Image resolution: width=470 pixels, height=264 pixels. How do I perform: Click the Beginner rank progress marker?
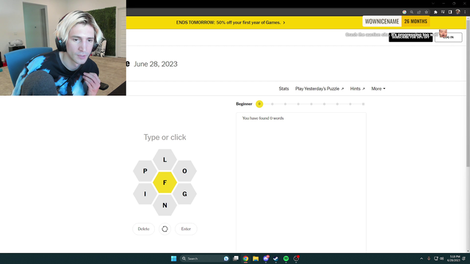coord(259,104)
